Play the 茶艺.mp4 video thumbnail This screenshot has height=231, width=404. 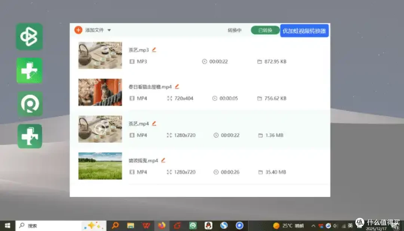100,129
